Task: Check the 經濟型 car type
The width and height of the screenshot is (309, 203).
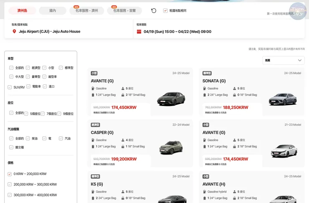Action: [28, 68]
